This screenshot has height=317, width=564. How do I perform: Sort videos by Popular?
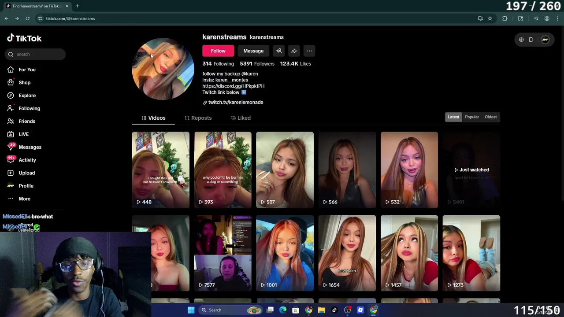472,117
